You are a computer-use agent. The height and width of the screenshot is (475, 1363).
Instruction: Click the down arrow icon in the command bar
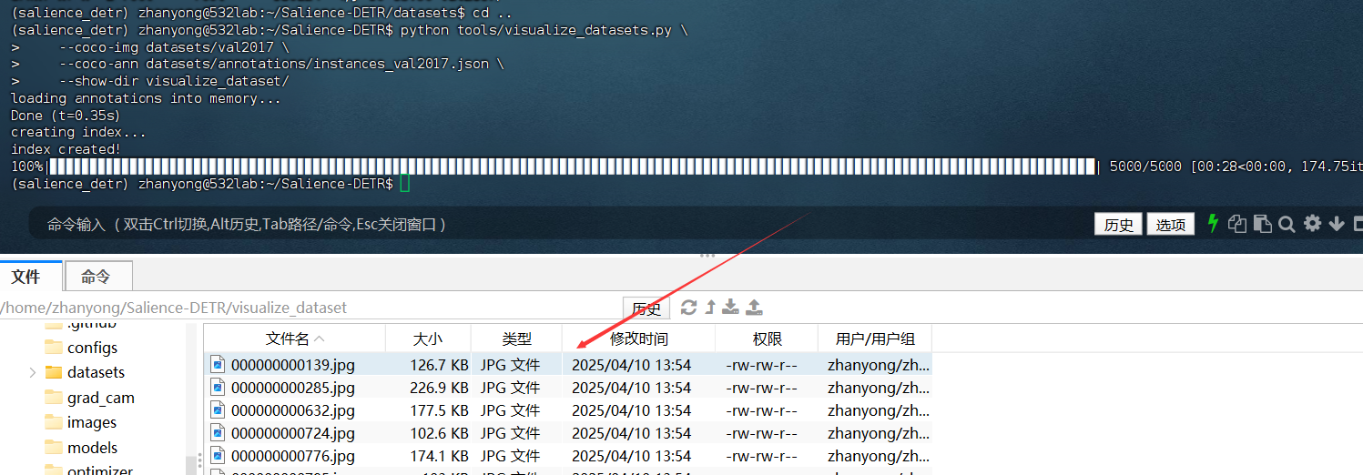[x=1337, y=224]
